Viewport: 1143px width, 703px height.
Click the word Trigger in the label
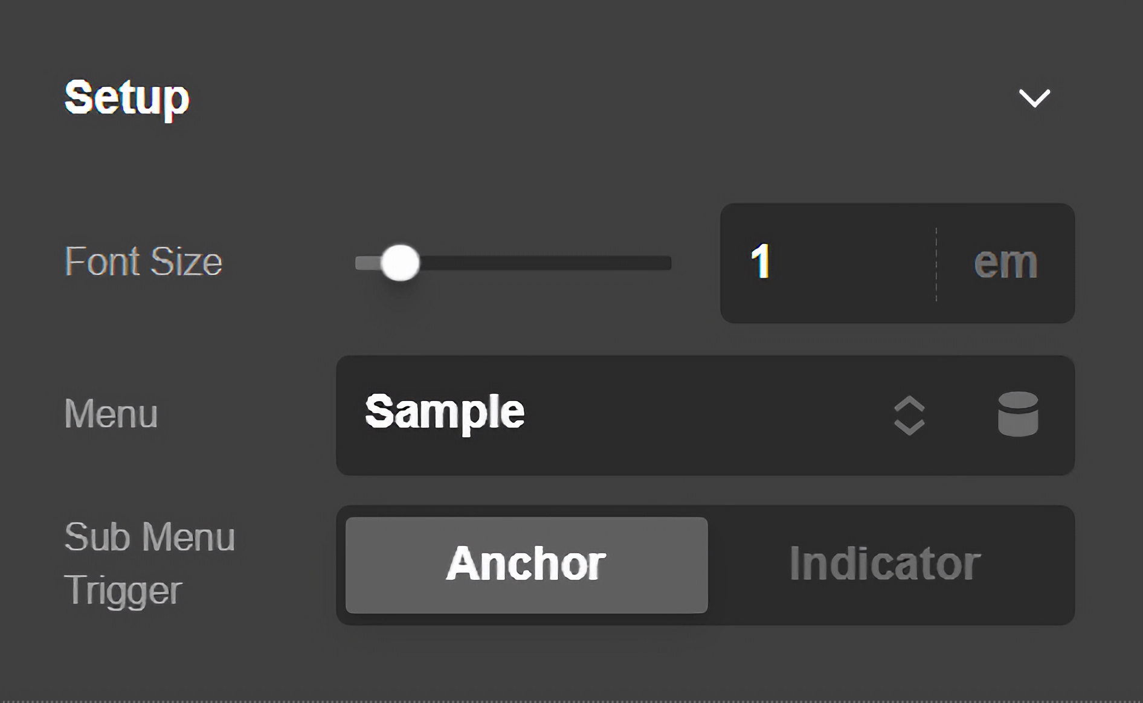click(123, 591)
